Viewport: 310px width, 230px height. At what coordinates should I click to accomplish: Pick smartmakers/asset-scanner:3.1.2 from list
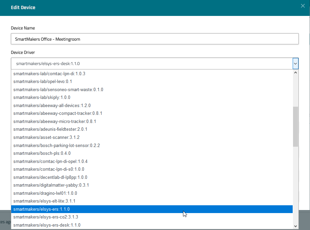pyautogui.click(x=46, y=138)
